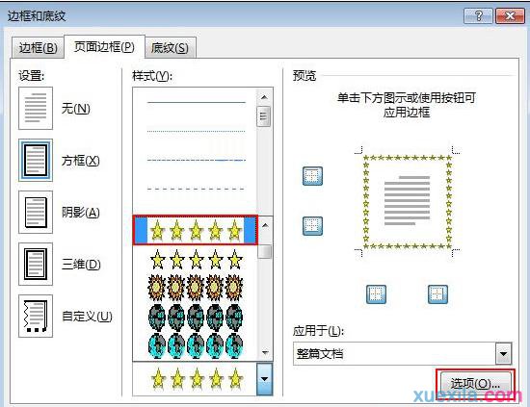
Task: Select the dashed line style
Action: [196, 189]
